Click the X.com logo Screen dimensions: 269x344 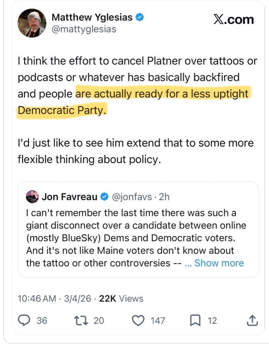[x=234, y=19]
